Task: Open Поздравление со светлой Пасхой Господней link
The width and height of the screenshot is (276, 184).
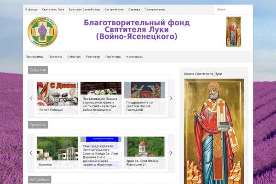Action: (x=139, y=106)
